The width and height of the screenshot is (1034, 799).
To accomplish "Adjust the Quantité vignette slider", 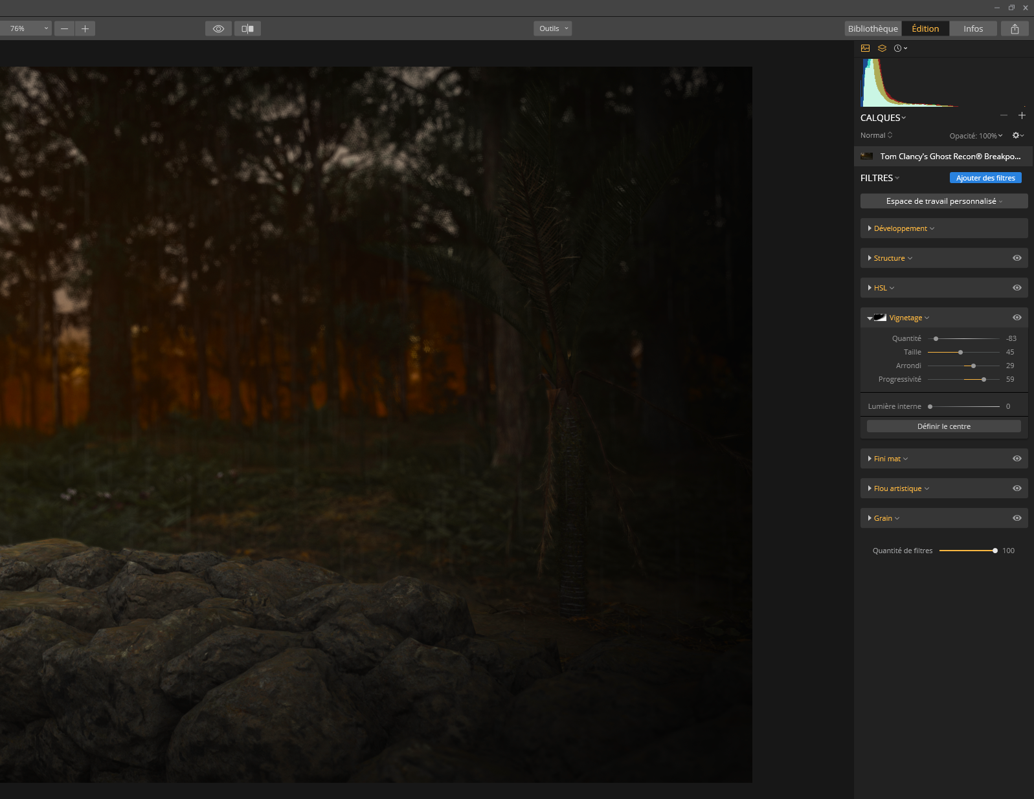I will tap(963, 338).
